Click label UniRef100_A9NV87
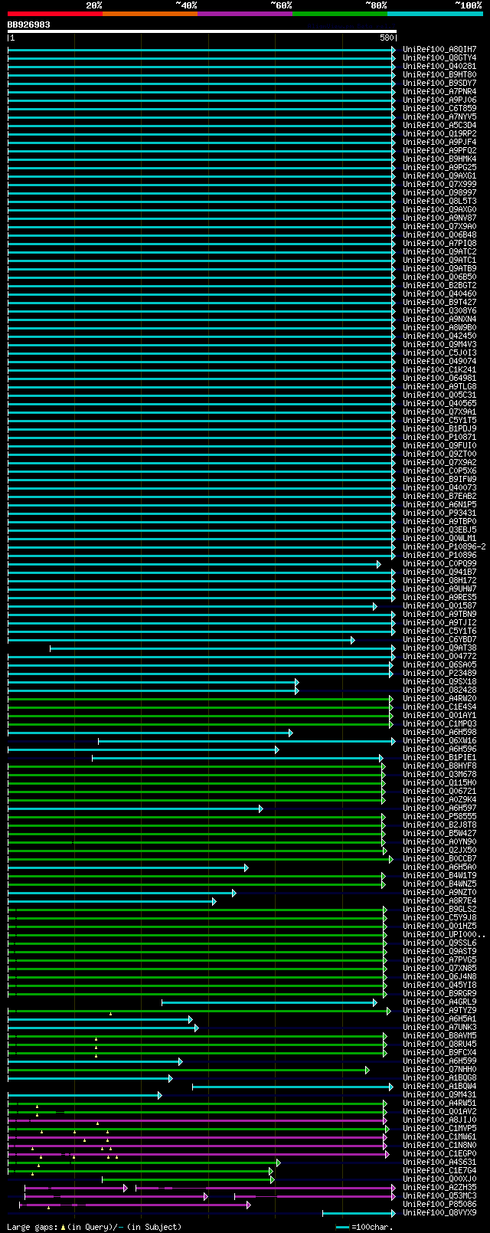Viewport: 490px width, 1233px height. coord(439,218)
